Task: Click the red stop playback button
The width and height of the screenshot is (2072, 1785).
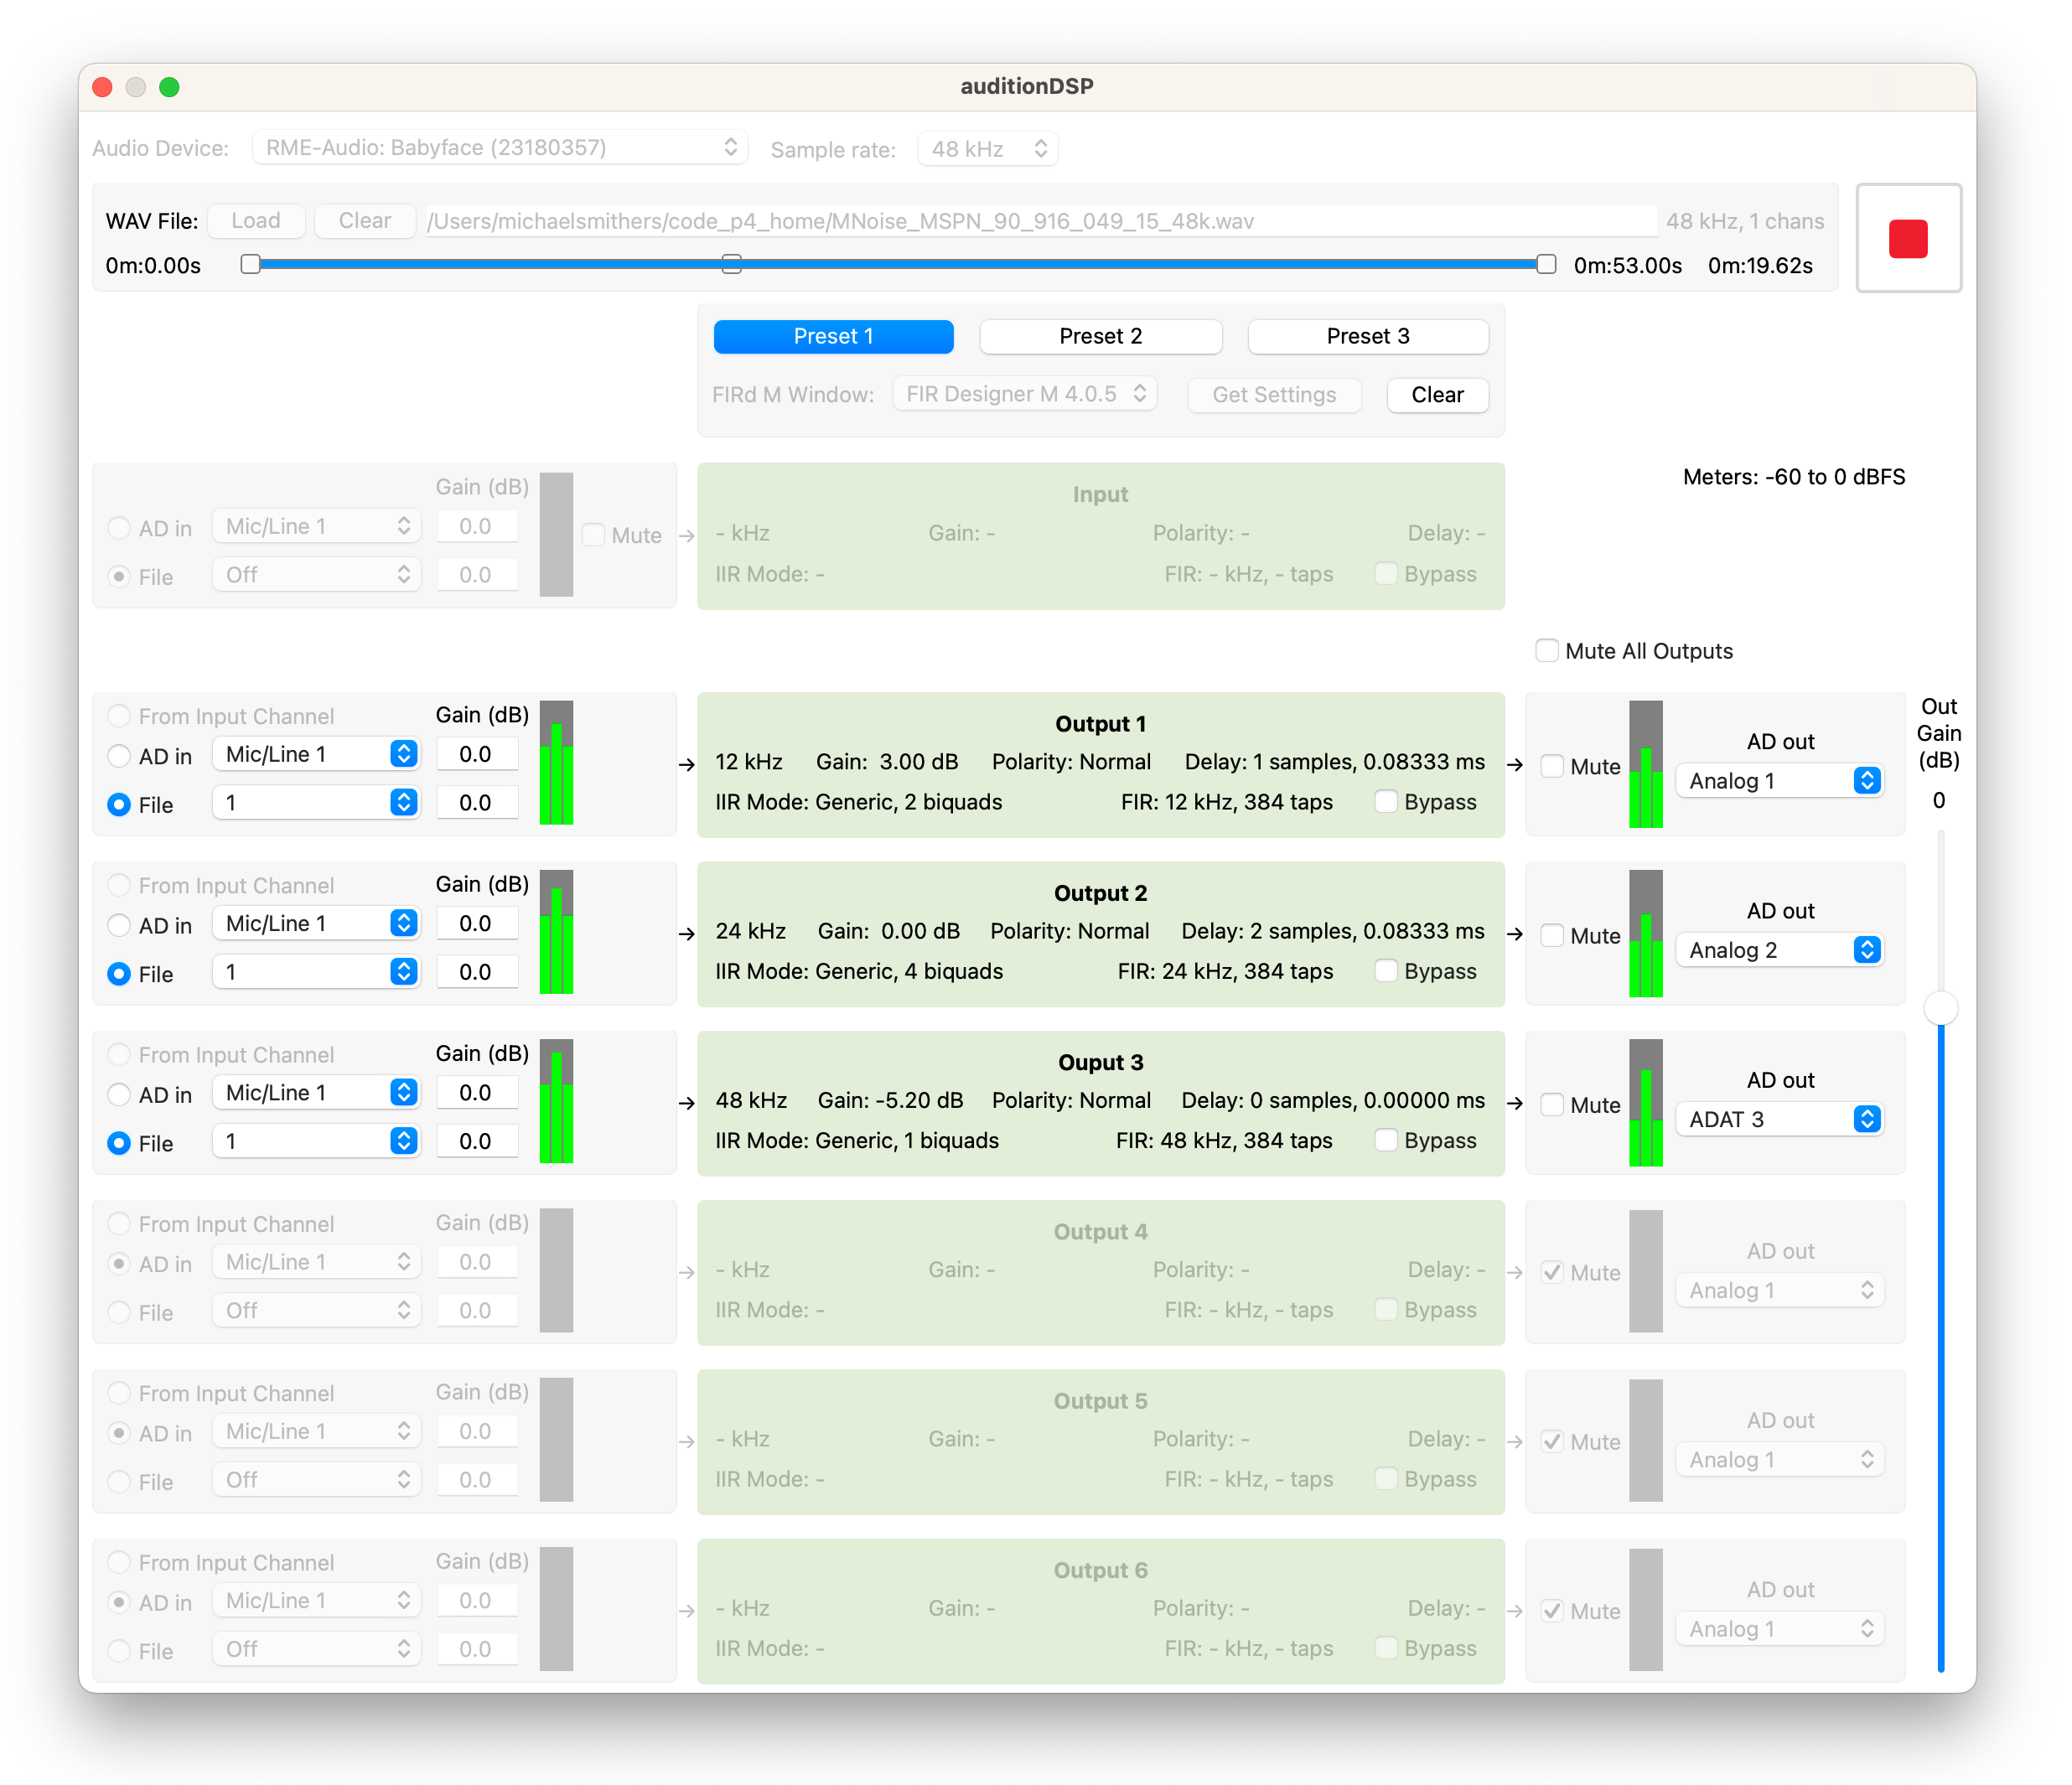Action: (x=1907, y=239)
